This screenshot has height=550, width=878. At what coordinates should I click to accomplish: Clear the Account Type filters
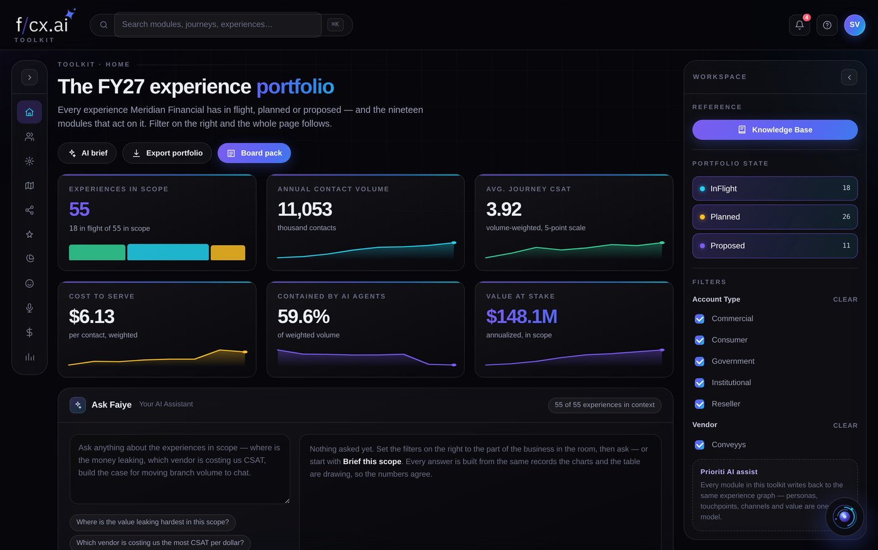tap(845, 300)
